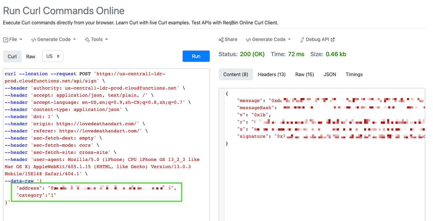Click the Share icon
Screen dimensions: 433x221
(221, 40)
